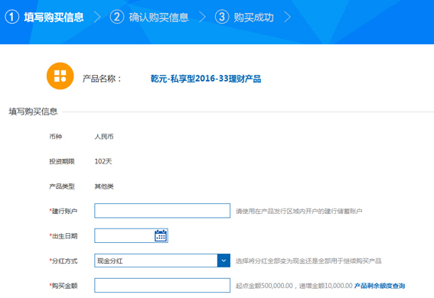Click the 人民币 currency value text
Image resolution: width=434 pixels, height=298 pixels.
104,137
